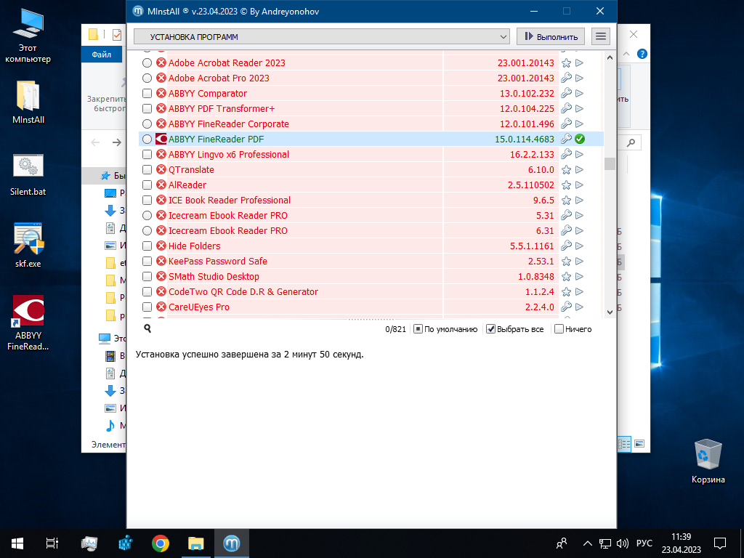The height and width of the screenshot is (558, 744).
Task: Click the Explorer back navigation arrow
Action: tap(95, 142)
